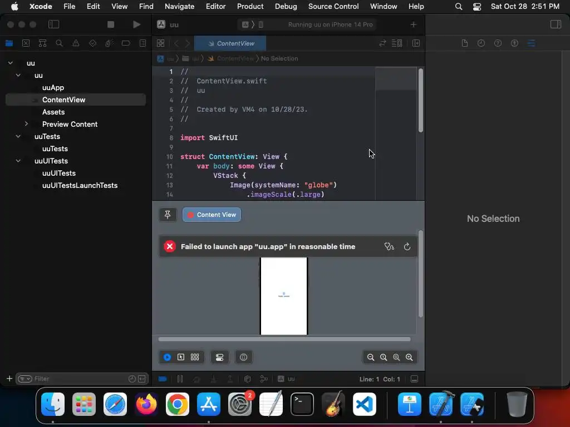
Task: Stop the running uu app
Action: pyautogui.click(x=111, y=24)
